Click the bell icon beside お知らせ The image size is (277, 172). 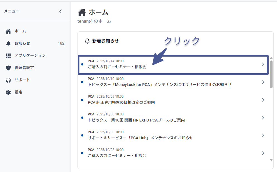tap(8, 43)
